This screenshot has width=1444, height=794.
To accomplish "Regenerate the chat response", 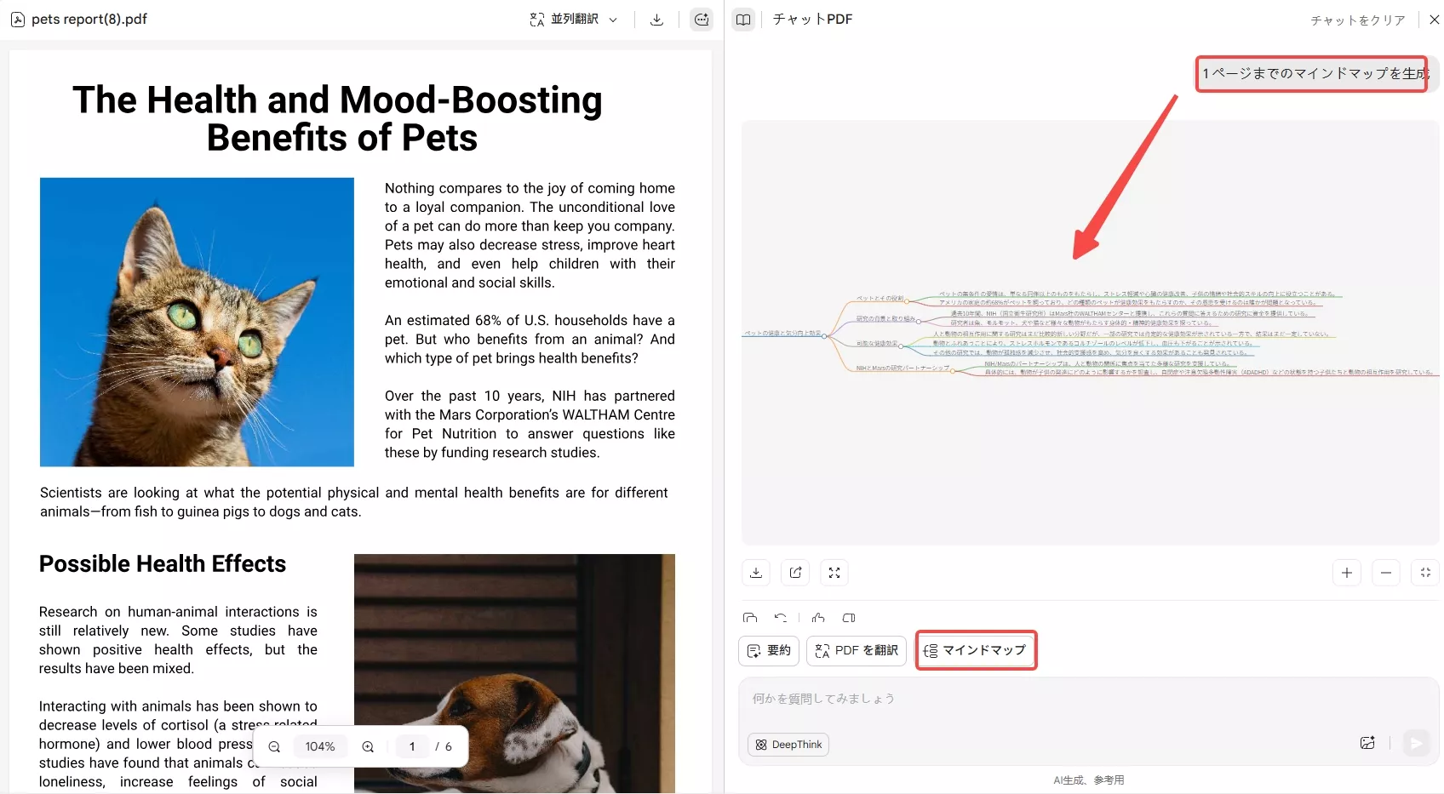I will (x=781, y=618).
